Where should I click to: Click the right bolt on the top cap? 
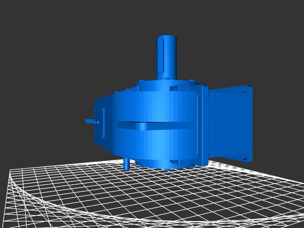pos(192,81)
